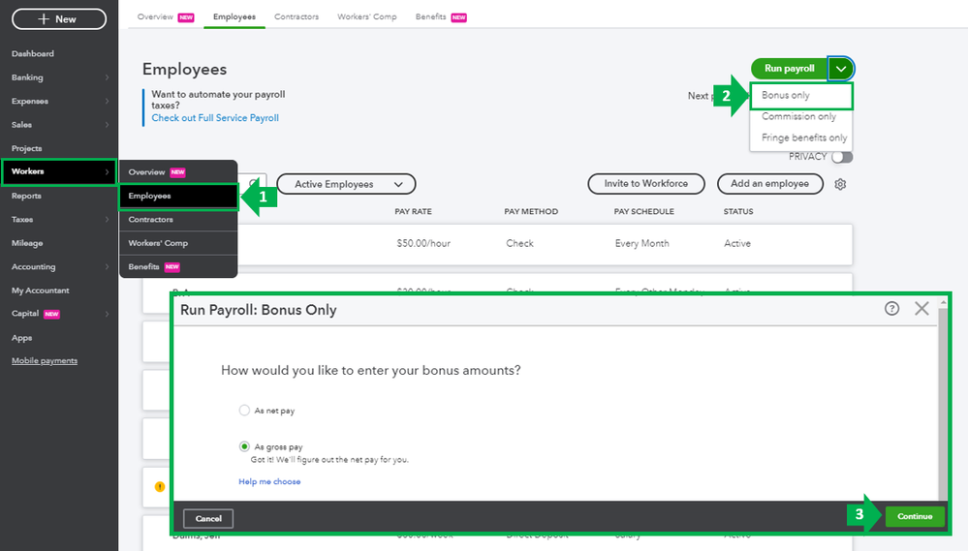
Task: Expand the Capital sidebar submenu
Action: tap(107, 314)
